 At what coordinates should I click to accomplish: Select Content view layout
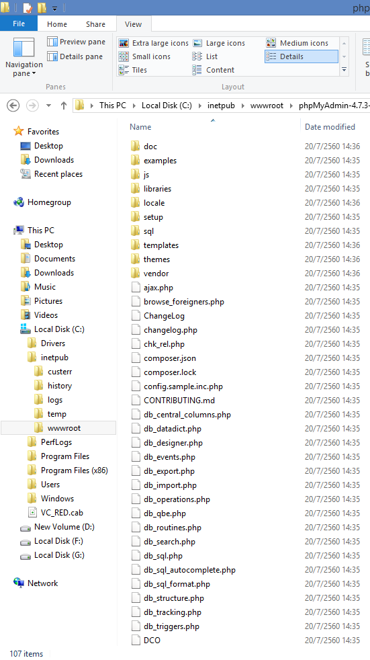(214, 70)
